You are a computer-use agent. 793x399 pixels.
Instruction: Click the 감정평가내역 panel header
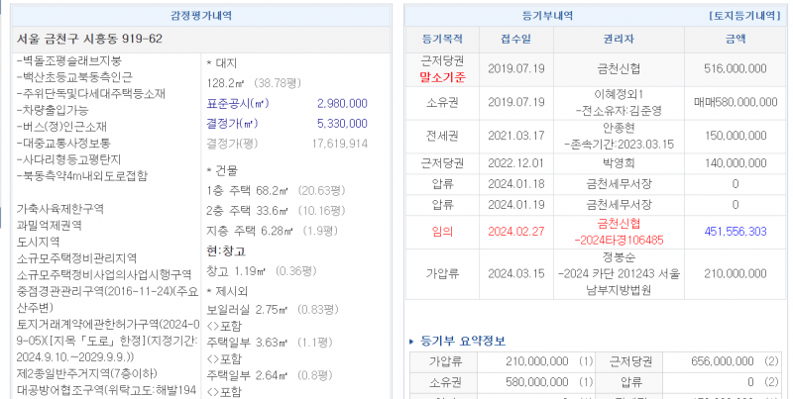(203, 17)
